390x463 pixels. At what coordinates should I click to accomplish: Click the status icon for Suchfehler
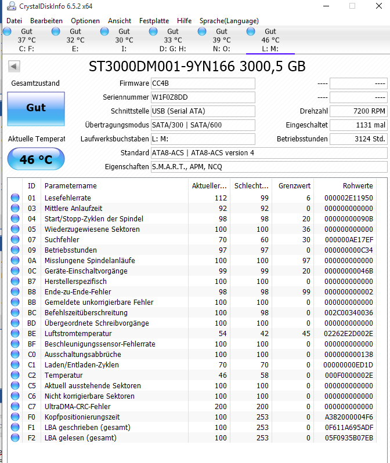[x=15, y=239]
